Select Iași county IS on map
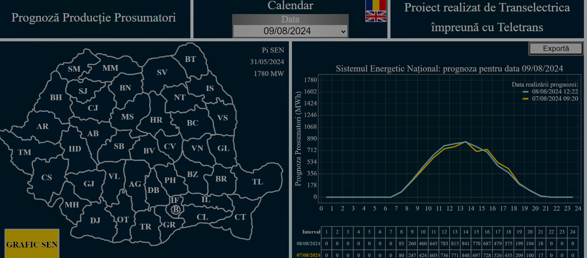 point(210,88)
